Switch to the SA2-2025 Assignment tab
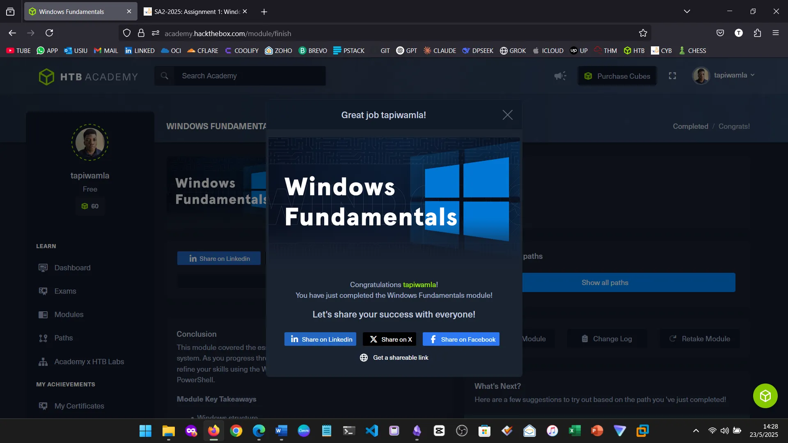 193,11
